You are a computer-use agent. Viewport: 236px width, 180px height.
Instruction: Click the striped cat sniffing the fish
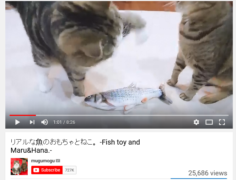click(75, 45)
